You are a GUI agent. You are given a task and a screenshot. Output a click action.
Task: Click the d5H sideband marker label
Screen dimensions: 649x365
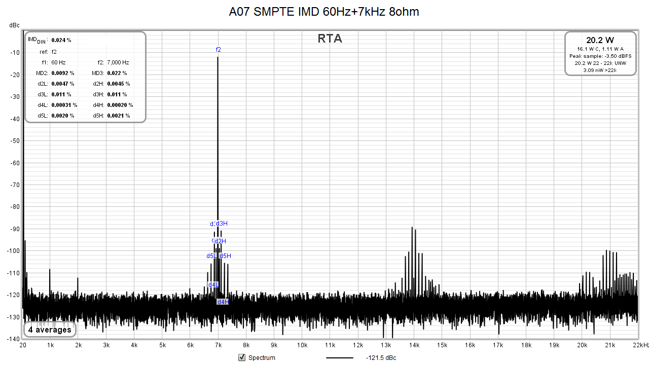tap(225, 256)
